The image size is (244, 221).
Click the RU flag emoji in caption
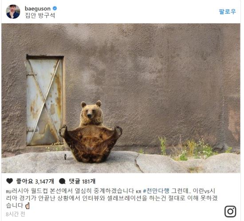(9, 192)
